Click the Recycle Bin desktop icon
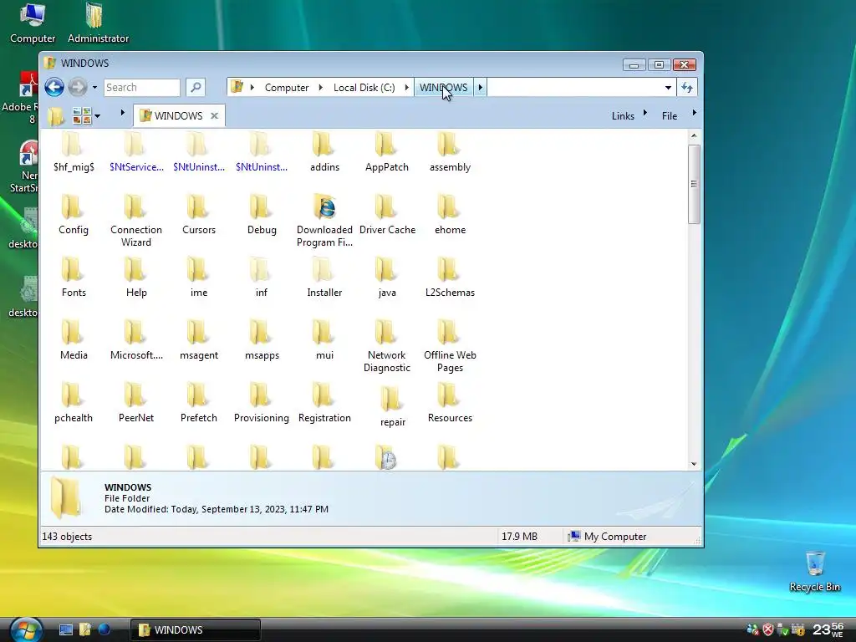The height and width of the screenshot is (642, 856). tap(814, 572)
